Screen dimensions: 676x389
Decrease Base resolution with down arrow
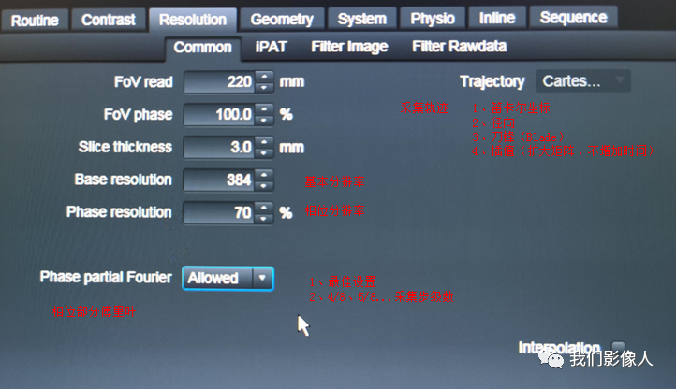point(264,186)
